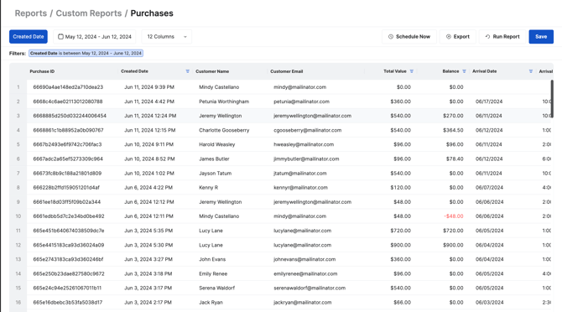Image resolution: width=562 pixels, height=312 pixels.
Task: Click Jayson Tatum customer name
Action: coord(215,173)
